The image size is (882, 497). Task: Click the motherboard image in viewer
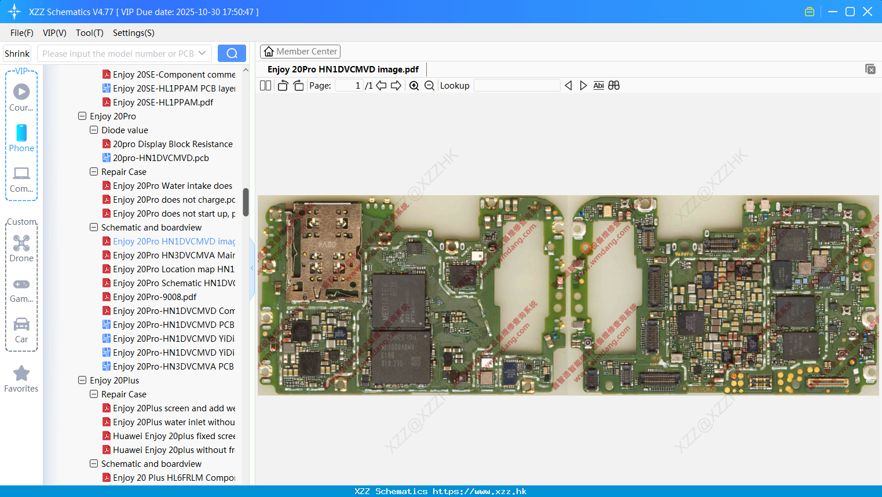pyautogui.click(x=568, y=295)
